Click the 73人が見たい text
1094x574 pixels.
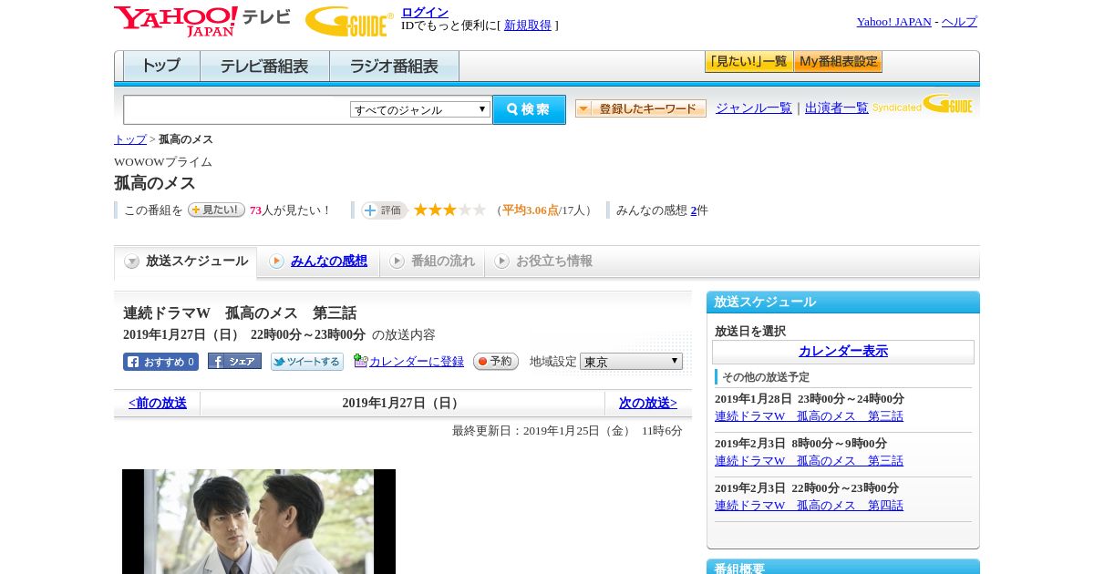tap(290, 210)
